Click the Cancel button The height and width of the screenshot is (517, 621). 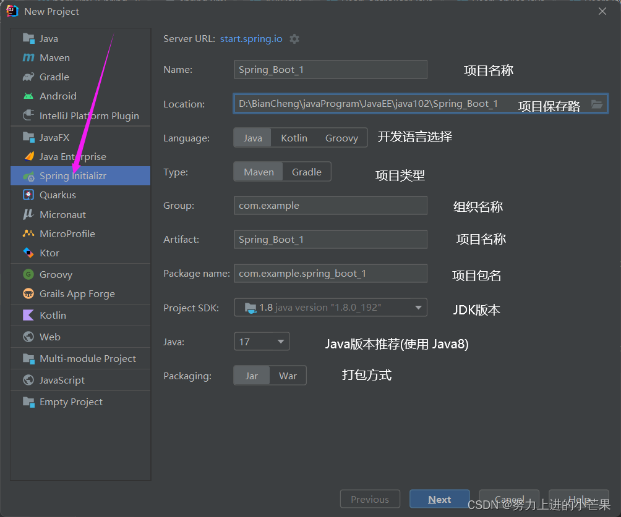pyautogui.click(x=509, y=499)
